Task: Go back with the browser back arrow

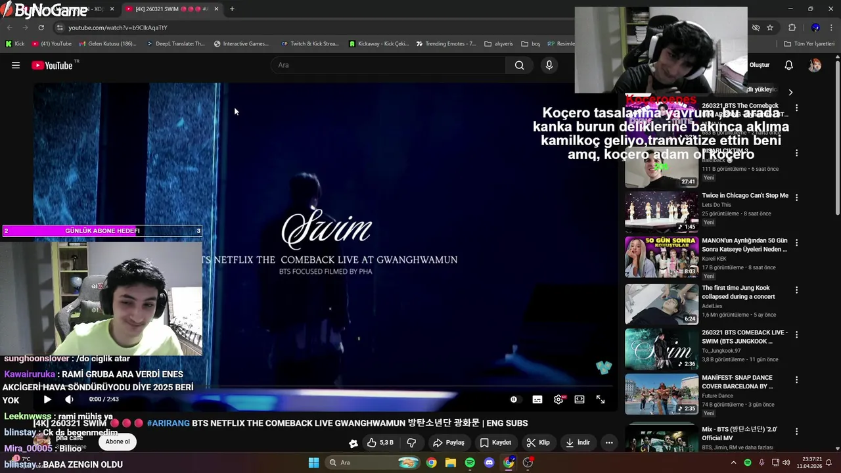Action: coord(9,28)
